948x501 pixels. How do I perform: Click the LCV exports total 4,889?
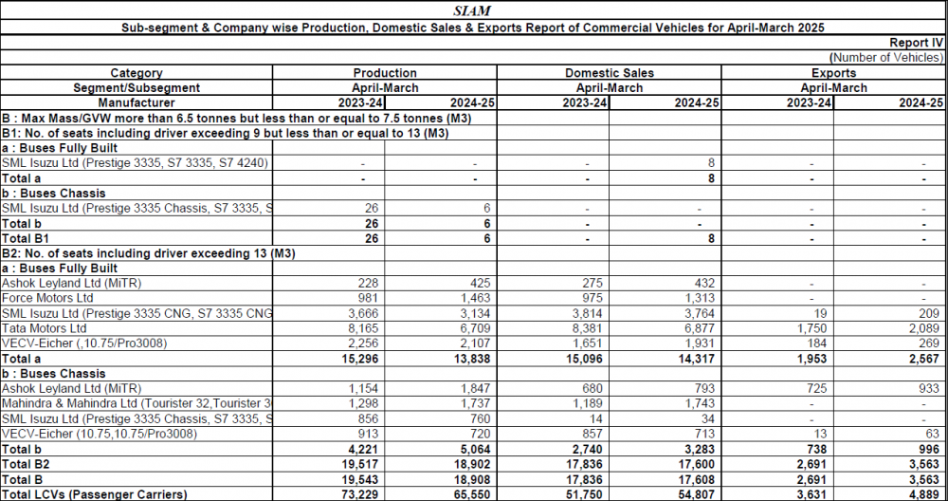[x=924, y=494]
